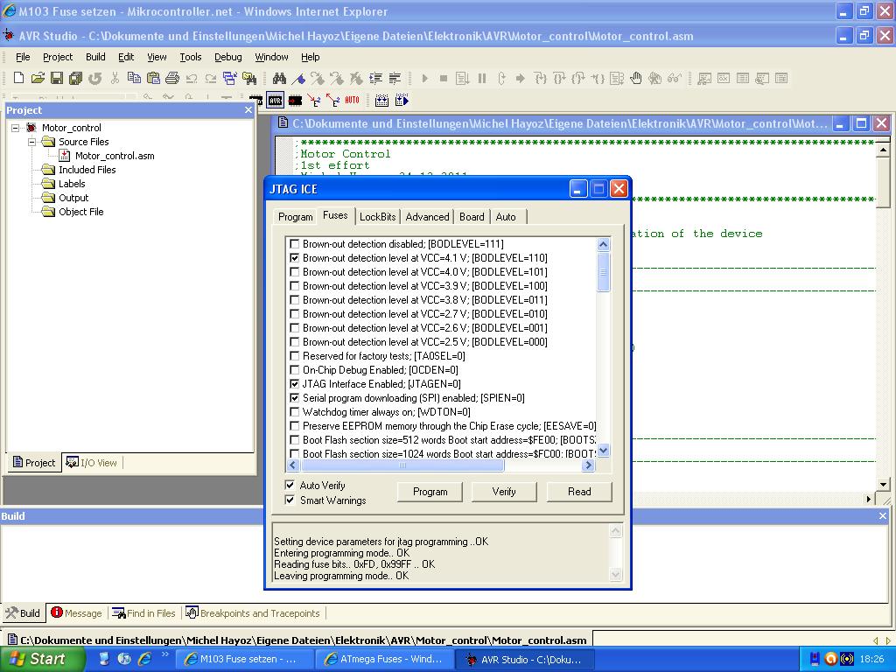The height and width of the screenshot is (672, 896).
Task: Increase indent with the indent toolbar icon
Action: (x=375, y=78)
